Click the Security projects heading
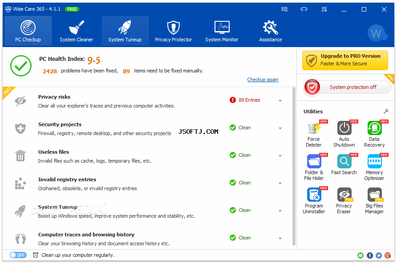This screenshot has height=263, width=397. 60,124
